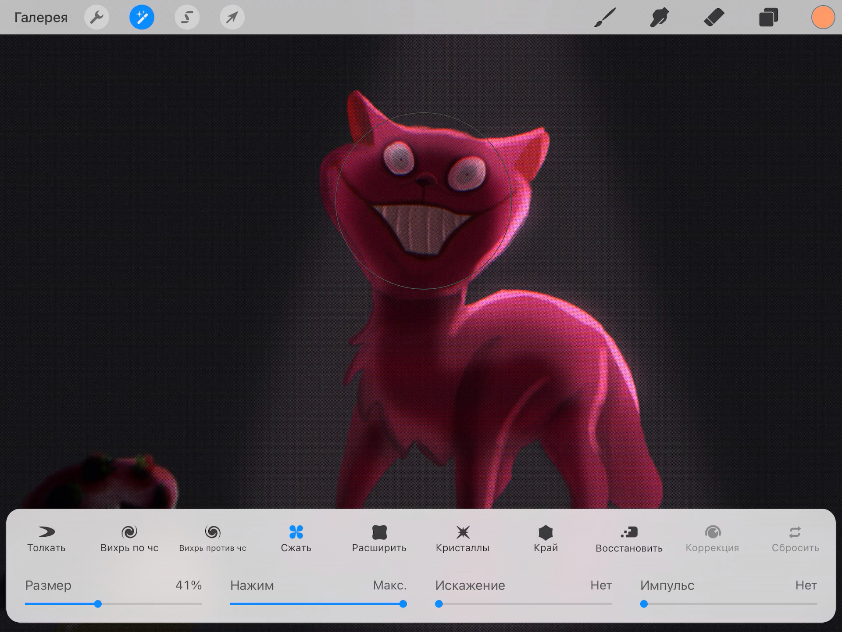The height and width of the screenshot is (632, 842).
Task: Adjust the Нажим pressure slider handle
Action: pyautogui.click(x=403, y=604)
